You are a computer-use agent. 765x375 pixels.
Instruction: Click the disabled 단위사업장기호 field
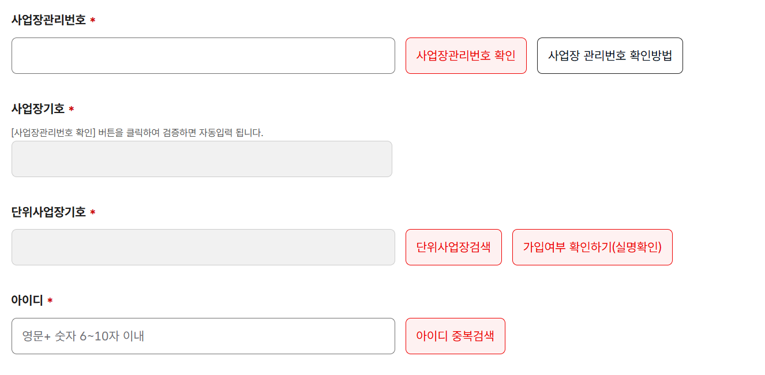202,247
